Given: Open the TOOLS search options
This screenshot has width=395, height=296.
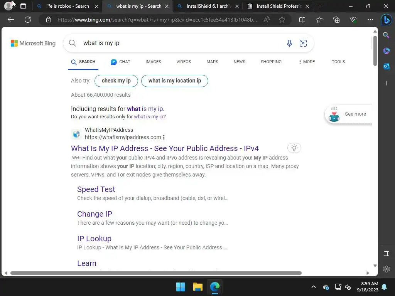Looking at the screenshot, I should (x=338, y=62).
